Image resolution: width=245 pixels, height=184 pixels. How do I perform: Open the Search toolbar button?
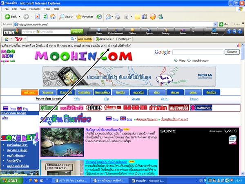66,16
